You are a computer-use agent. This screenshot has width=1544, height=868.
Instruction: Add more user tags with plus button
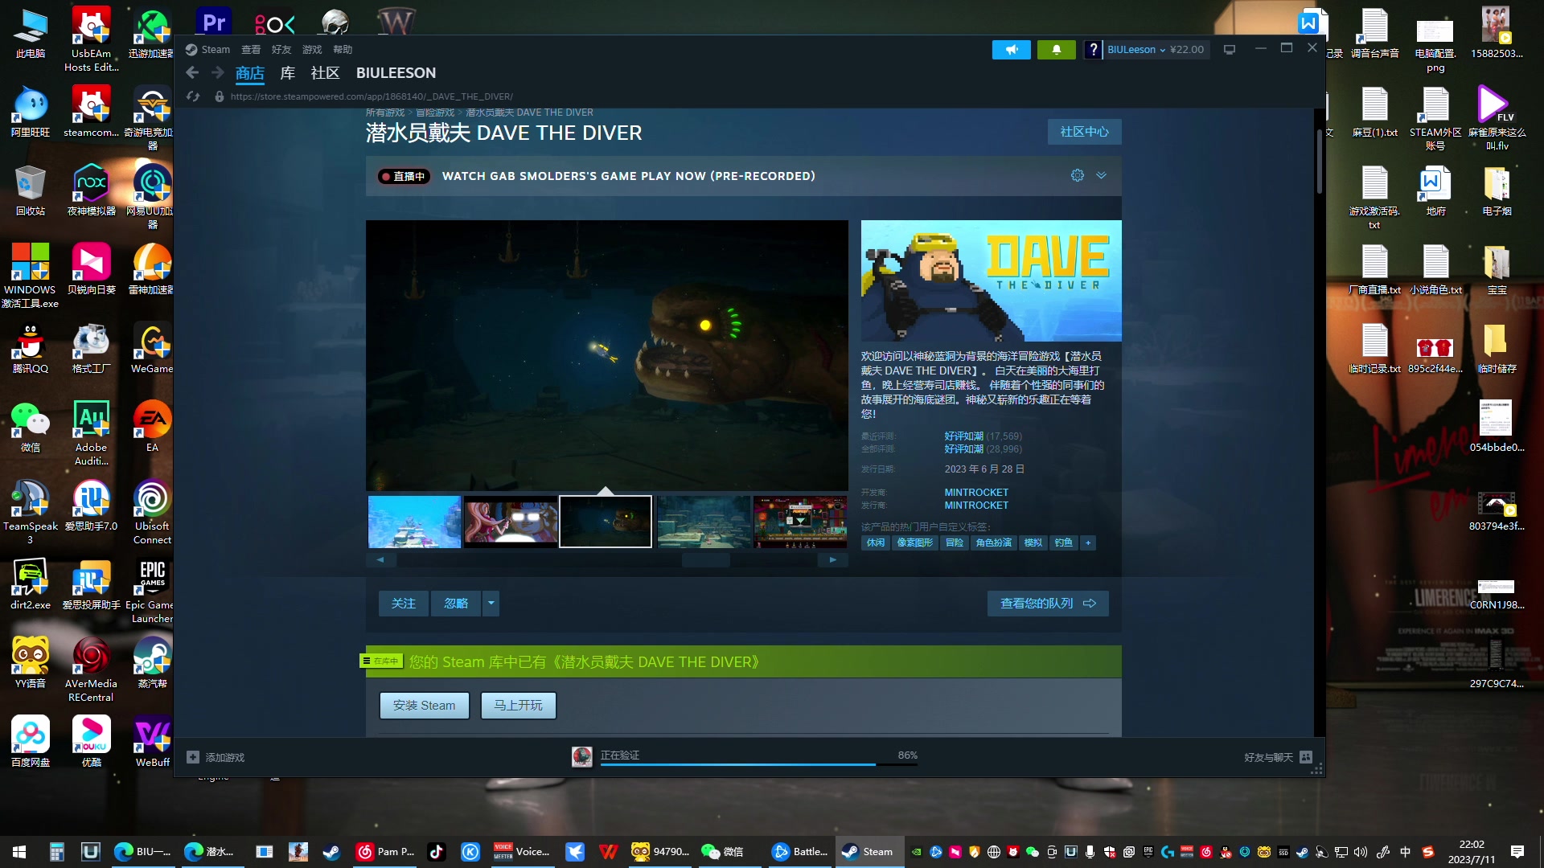click(x=1088, y=543)
